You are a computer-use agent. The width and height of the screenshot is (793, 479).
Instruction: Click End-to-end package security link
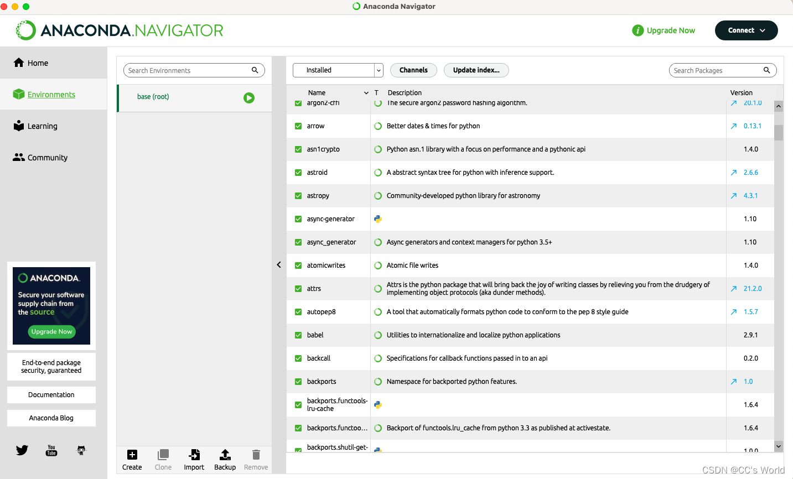point(51,367)
